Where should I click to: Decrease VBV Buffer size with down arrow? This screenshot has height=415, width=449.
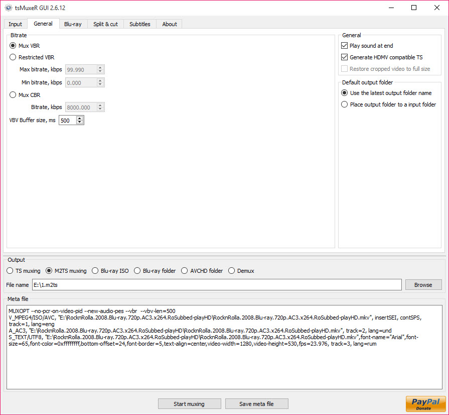point(80,122)
